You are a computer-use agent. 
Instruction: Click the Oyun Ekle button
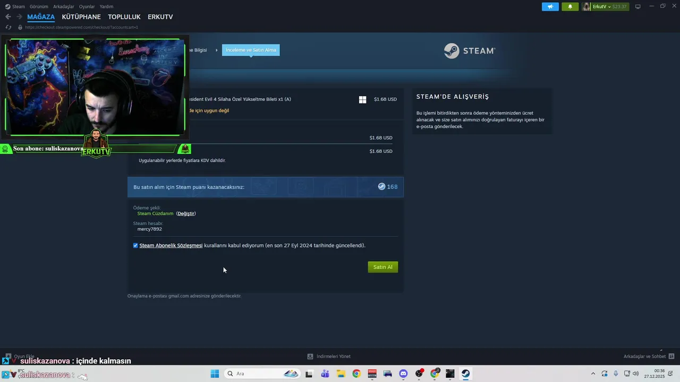click(20, 356)
